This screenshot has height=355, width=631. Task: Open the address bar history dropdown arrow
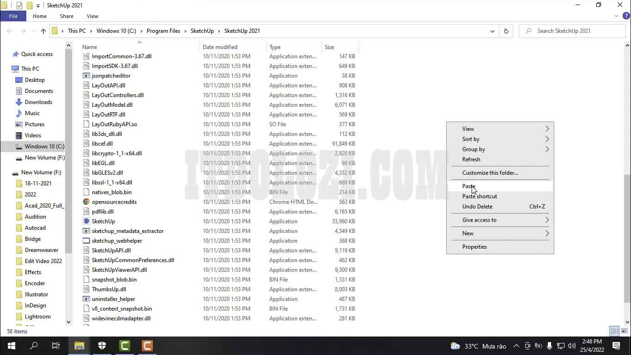tap(492, 31)
